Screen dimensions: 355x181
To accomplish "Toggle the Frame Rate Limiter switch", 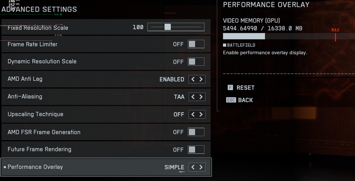I will pos(196,44).
